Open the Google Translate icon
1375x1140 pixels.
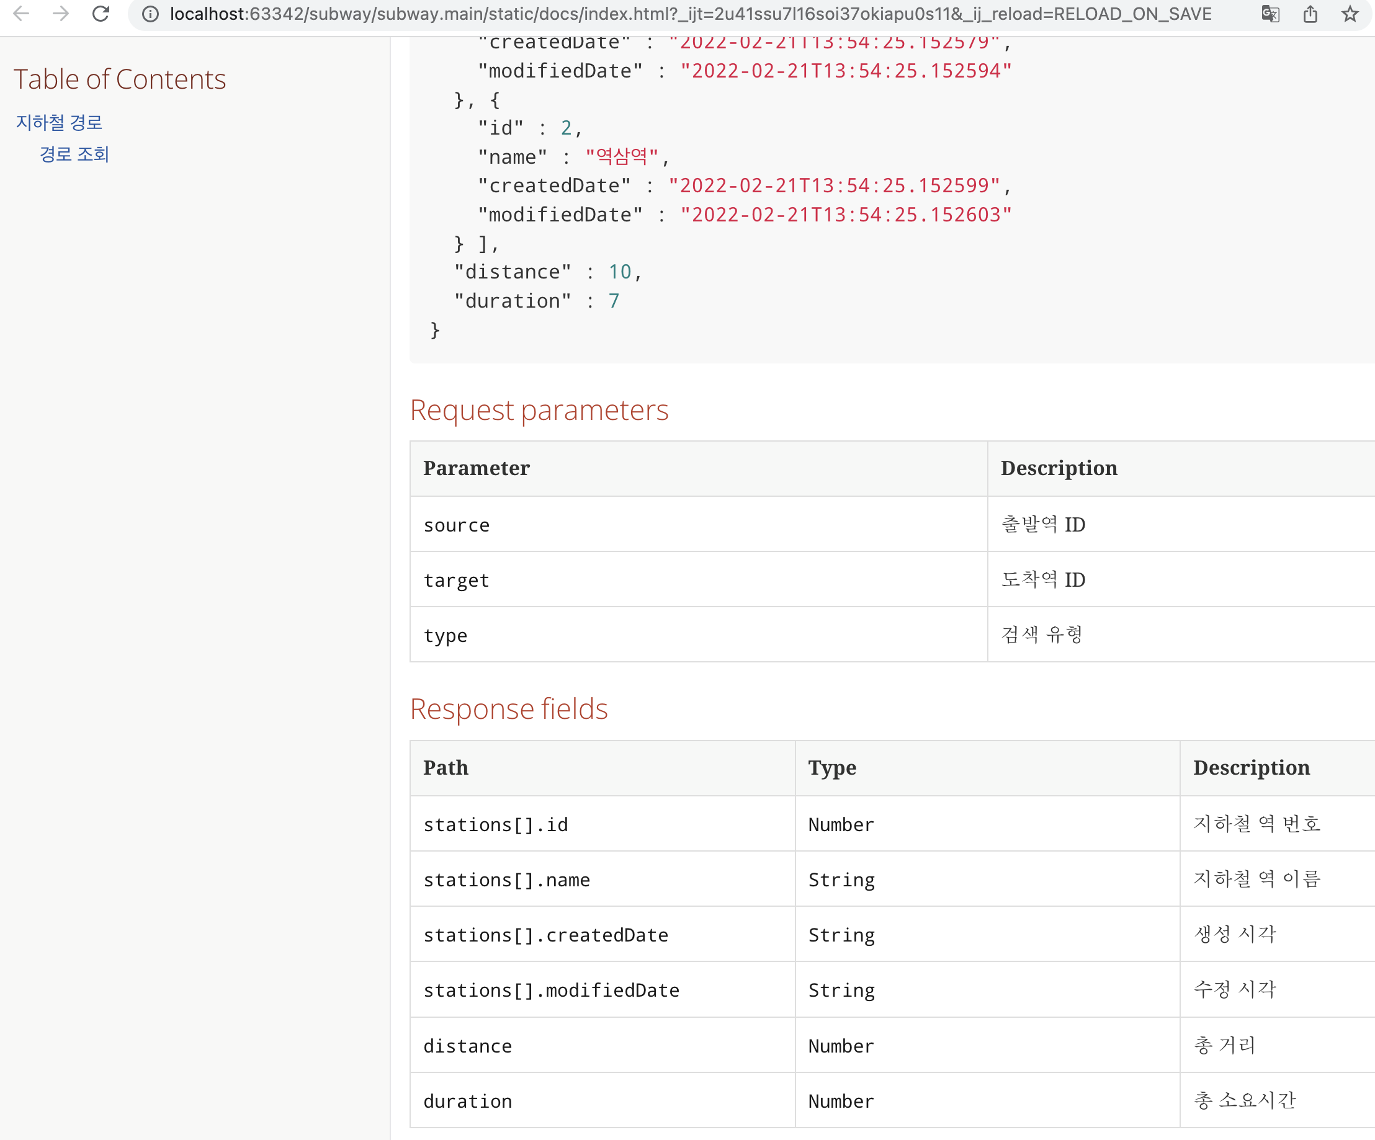1270,14
